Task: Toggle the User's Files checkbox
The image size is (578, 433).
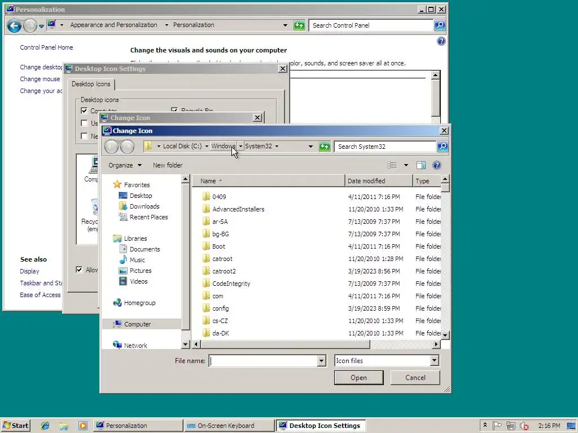Action: point(84,123)
